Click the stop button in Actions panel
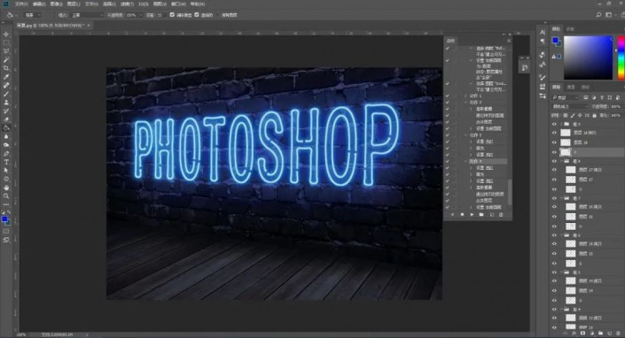Viewport: 625px width, 338px height. [452, 214]
